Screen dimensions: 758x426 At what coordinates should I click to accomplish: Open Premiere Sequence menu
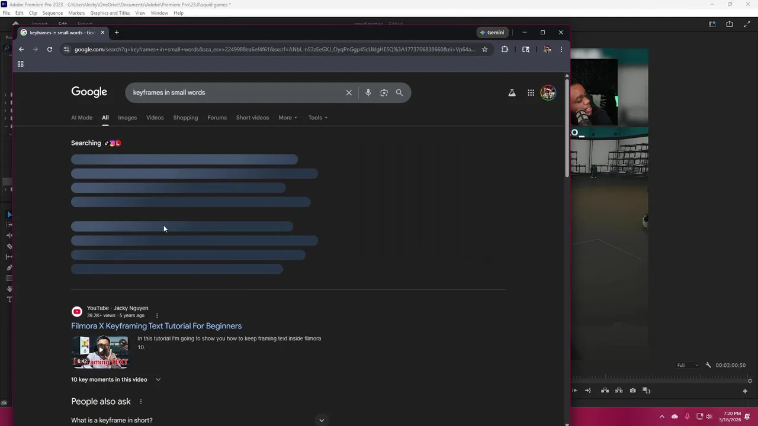point(53,13)
